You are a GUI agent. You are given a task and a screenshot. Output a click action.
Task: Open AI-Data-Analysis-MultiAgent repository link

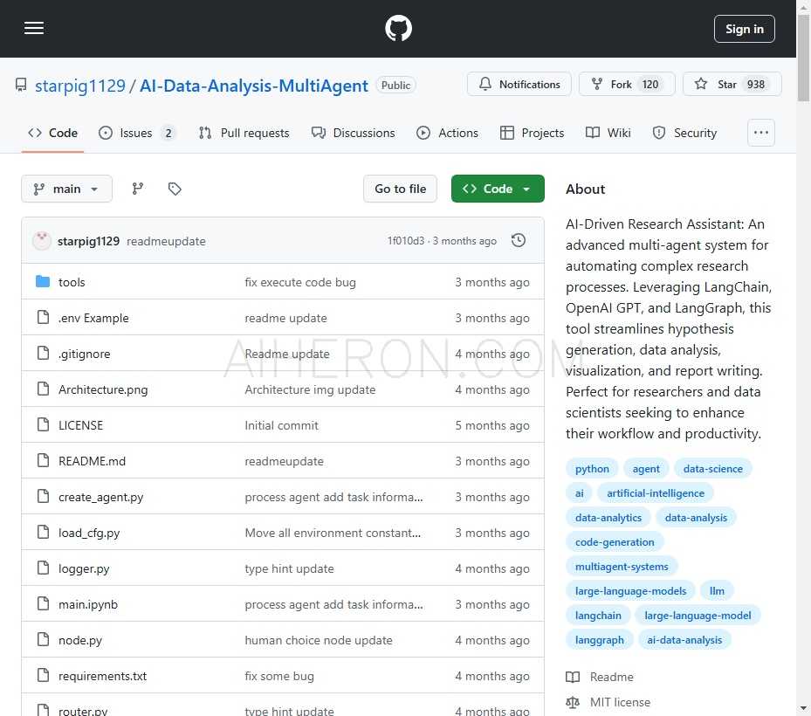[254, 86]
